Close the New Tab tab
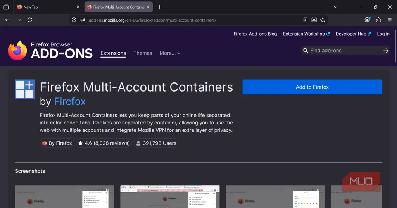397x208 pixels. (78, 7)
